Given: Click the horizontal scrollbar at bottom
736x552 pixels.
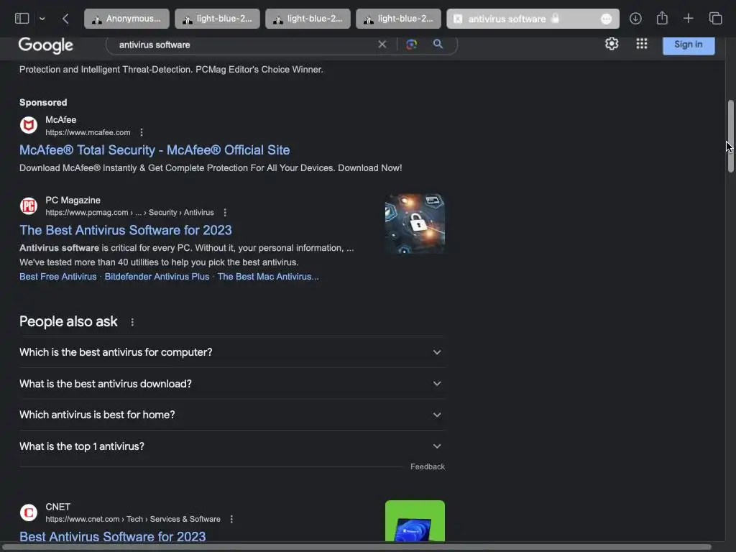Looking at the screenshot, I should [x=356, y=547].
